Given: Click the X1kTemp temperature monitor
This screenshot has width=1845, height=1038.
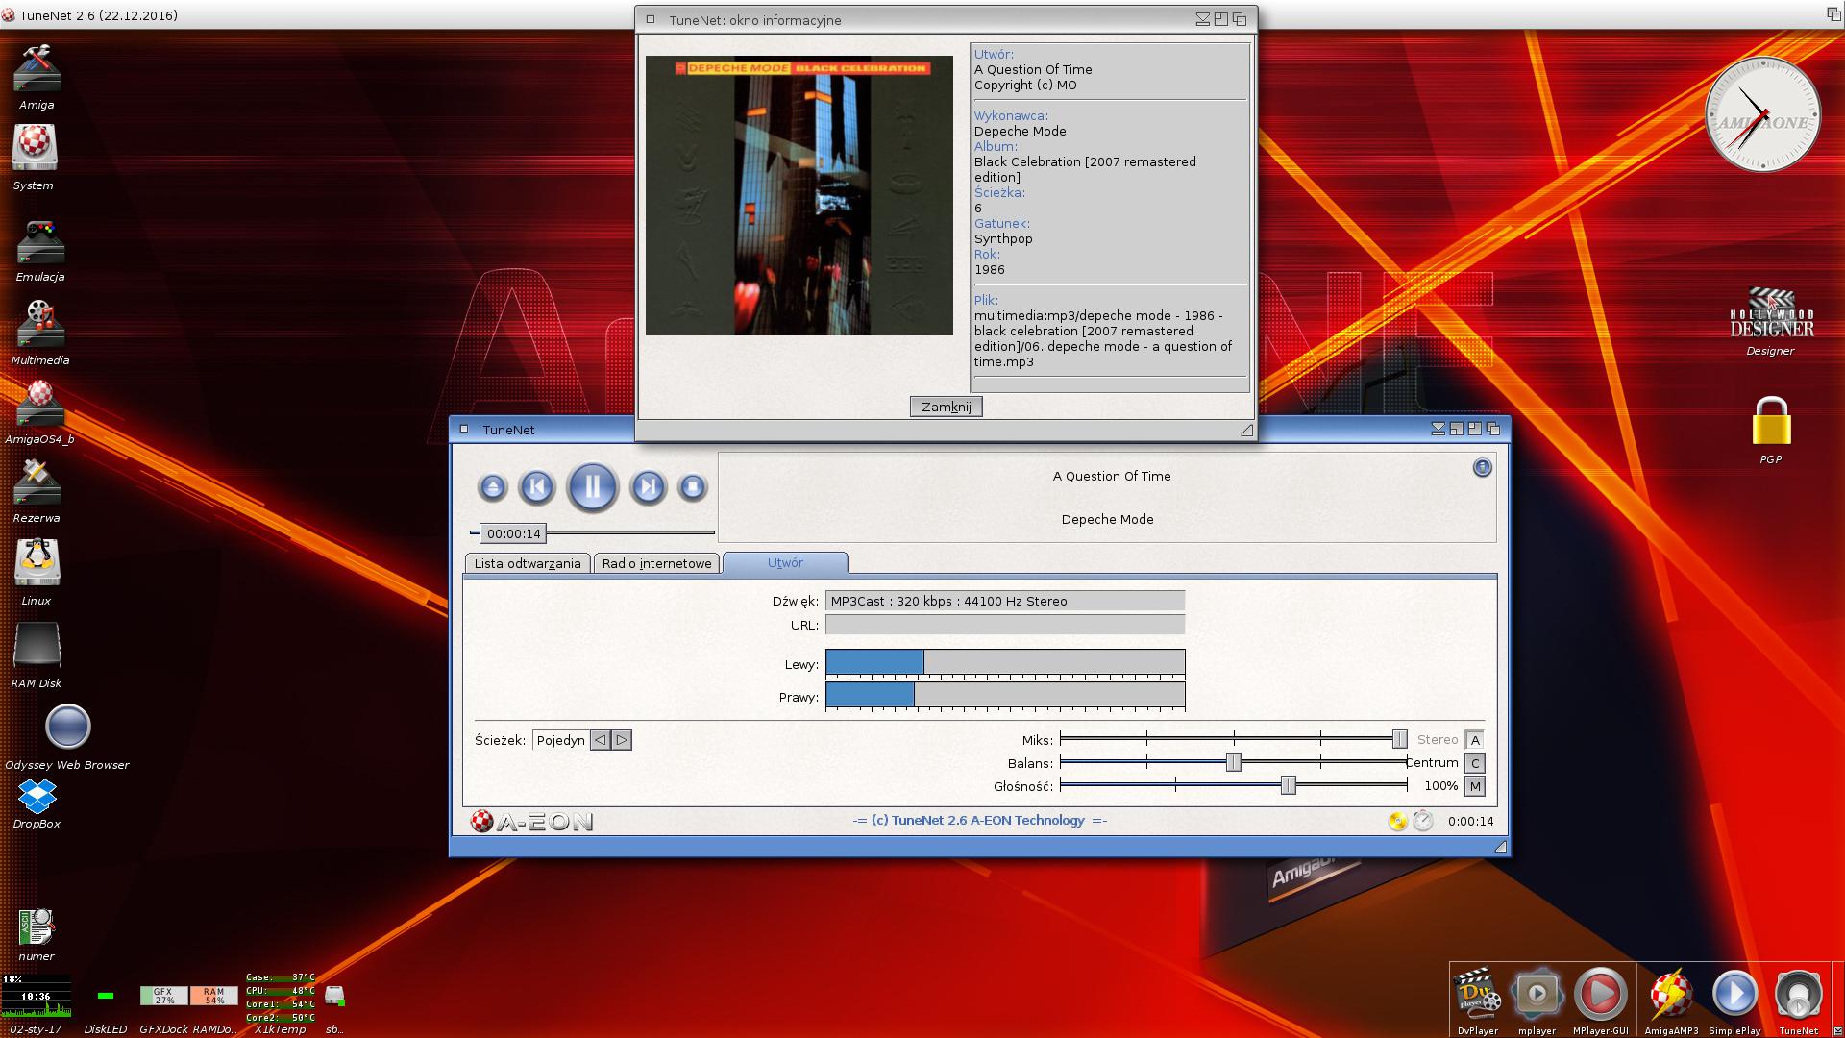Looking at the screenshot, I should [280, 997].
